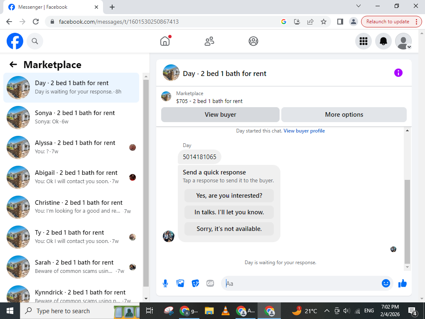Open View buyer profile link
425x319 pixels.
click(304, 131)
